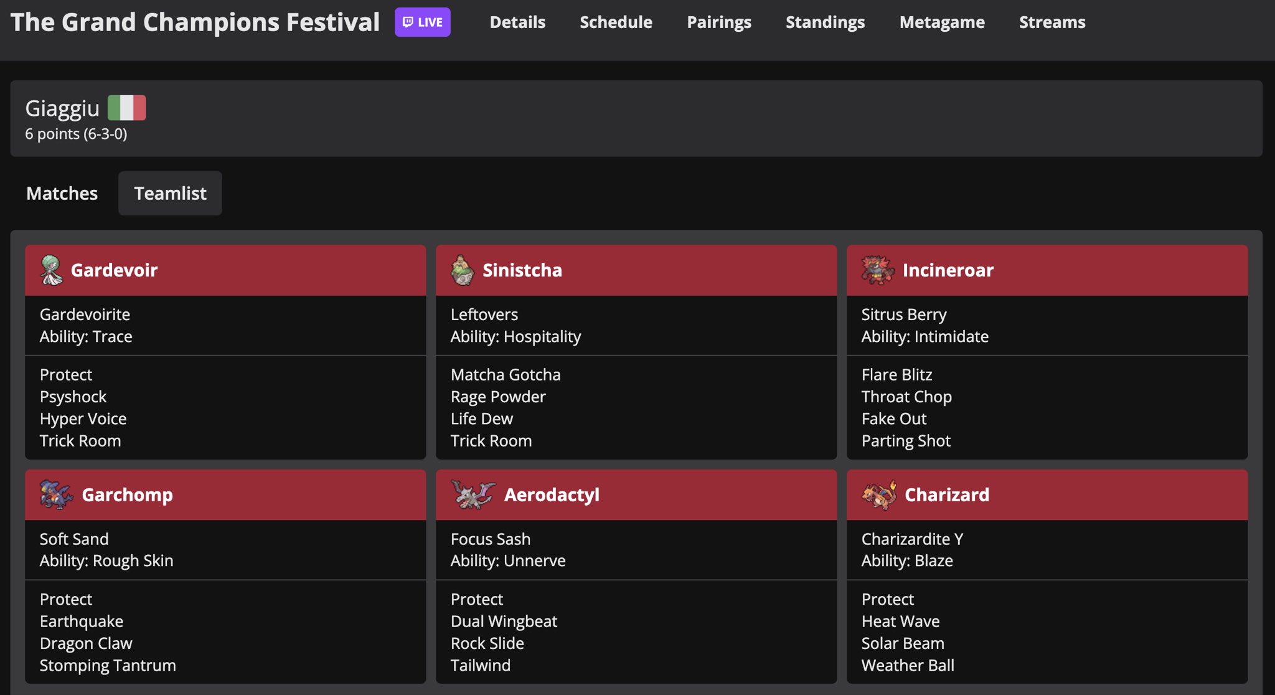
Task: Click Dragon Claw move
Action: 86,643
